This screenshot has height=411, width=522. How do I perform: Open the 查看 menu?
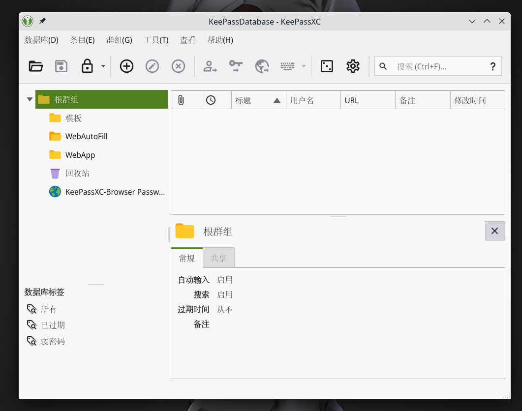pyautogui.click(x=188, y=40)
